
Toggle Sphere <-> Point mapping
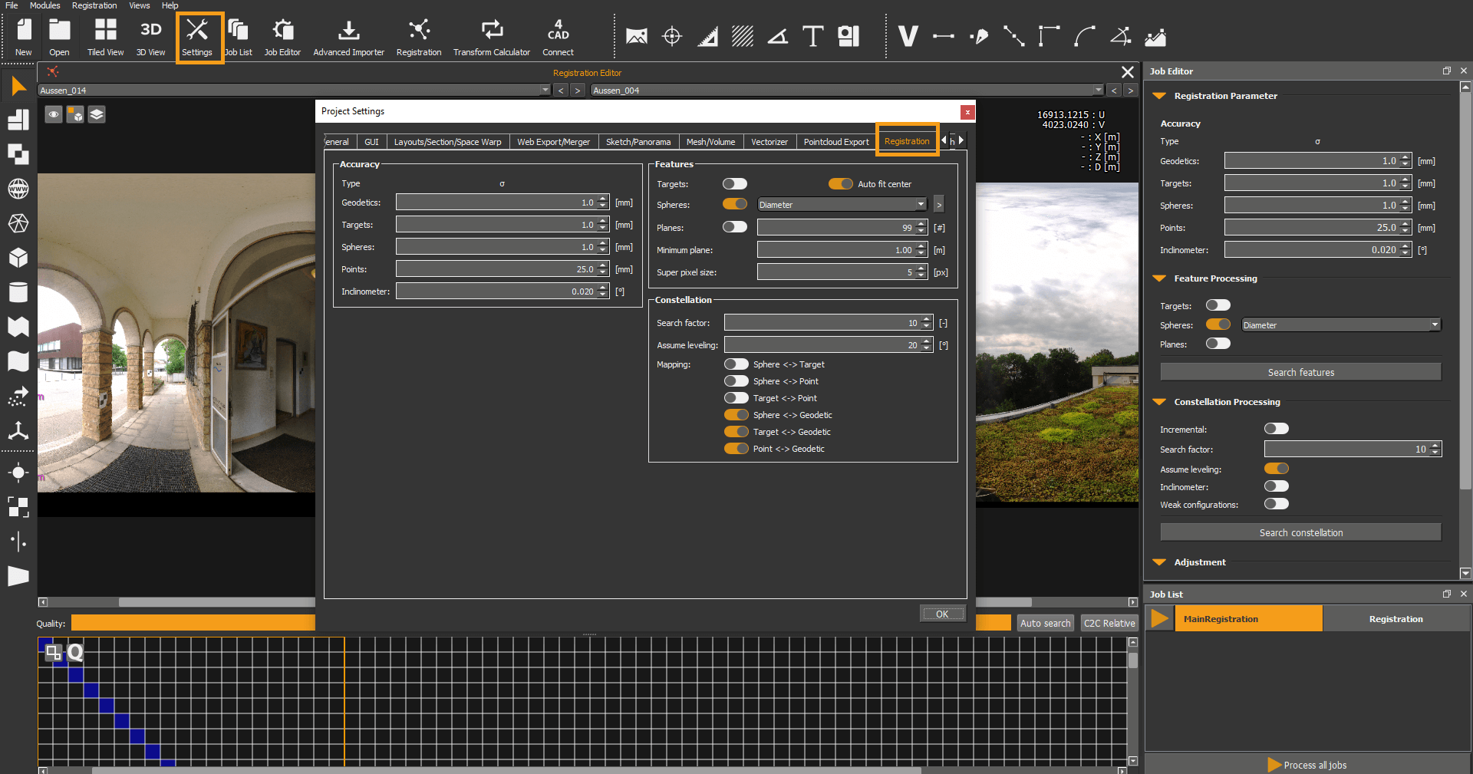click(x=736, y=380)
